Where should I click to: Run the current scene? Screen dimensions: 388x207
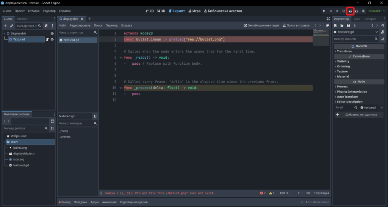pyautogui.click(x=350, y=11)
